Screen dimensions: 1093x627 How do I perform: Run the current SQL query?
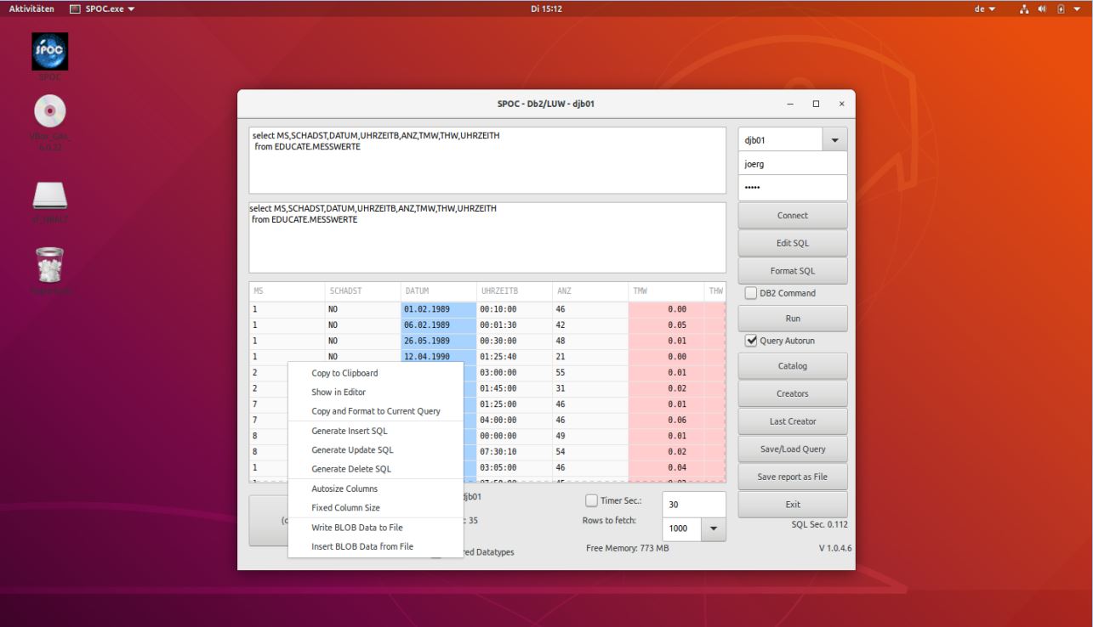pyautogui.click(x=791, y=317)
